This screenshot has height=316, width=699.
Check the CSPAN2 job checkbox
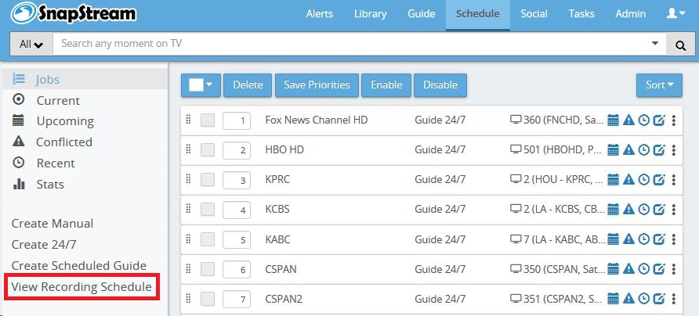(x=208, y=300)
